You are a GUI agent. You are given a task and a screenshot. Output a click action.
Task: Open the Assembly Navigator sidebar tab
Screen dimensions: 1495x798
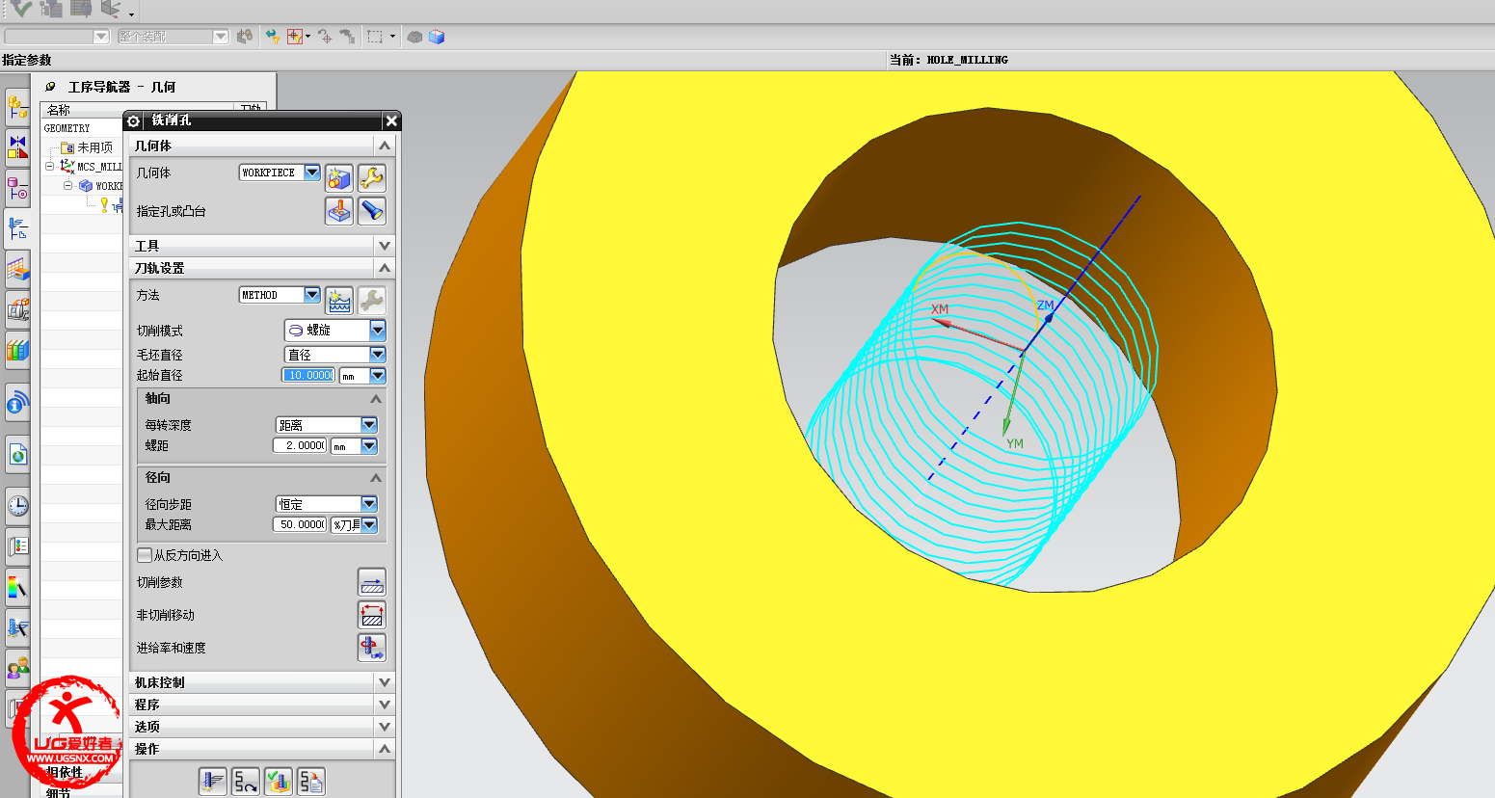pos(17,106)
